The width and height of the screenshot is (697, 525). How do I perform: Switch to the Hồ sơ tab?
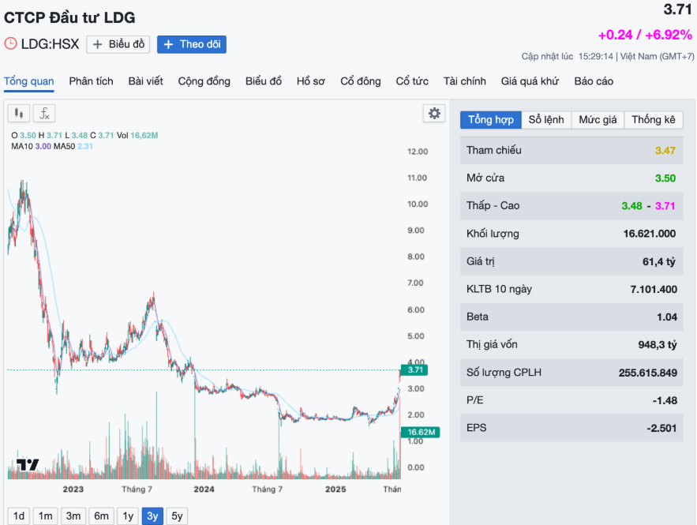point(311,81)
